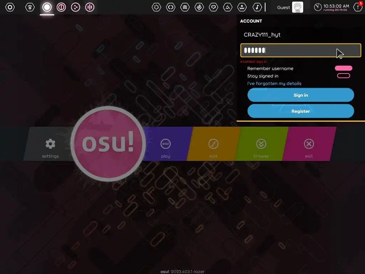This screenshot has height=274, width=365.
Task: Open beatmap listing diamond-note icon
Action: tap(199, 7)
